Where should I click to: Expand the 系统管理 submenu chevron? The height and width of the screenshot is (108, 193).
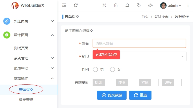point(52,58)
